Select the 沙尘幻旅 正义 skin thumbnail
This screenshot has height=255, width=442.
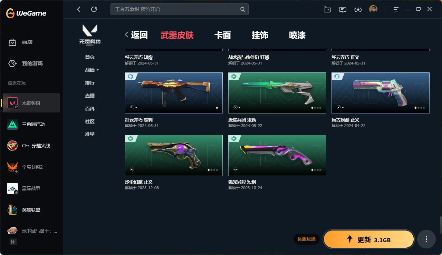[174, 155]
